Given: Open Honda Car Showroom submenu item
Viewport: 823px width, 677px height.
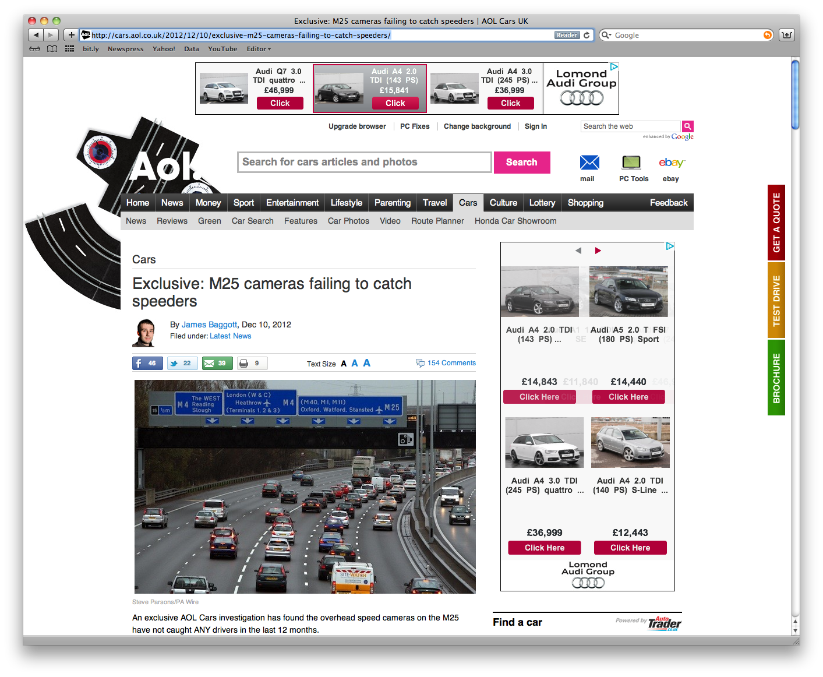Looking at the screenshot, I should (515, 221).
